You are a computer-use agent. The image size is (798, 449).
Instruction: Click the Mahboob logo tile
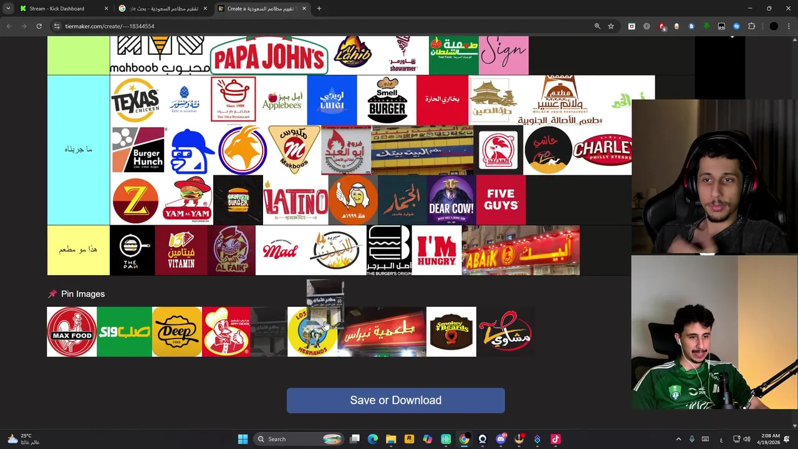pyautogui.click(x=160, y=56)
